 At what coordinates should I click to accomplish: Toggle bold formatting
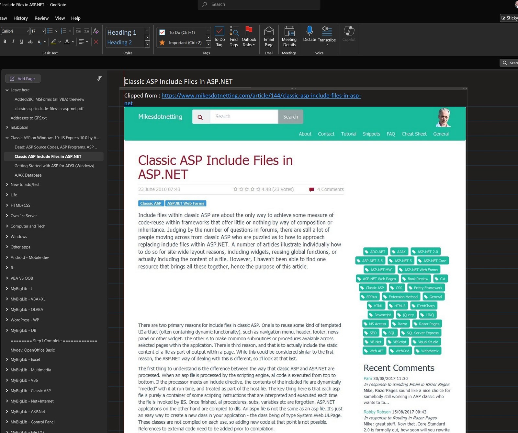pyautogui.click(x=5, y=42)
